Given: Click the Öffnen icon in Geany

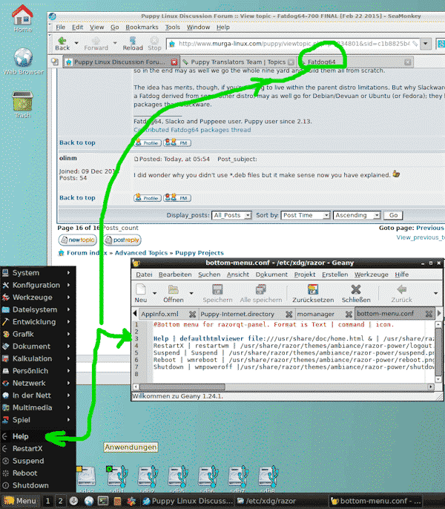Looking at the screenshot, I should pos(174,293).
